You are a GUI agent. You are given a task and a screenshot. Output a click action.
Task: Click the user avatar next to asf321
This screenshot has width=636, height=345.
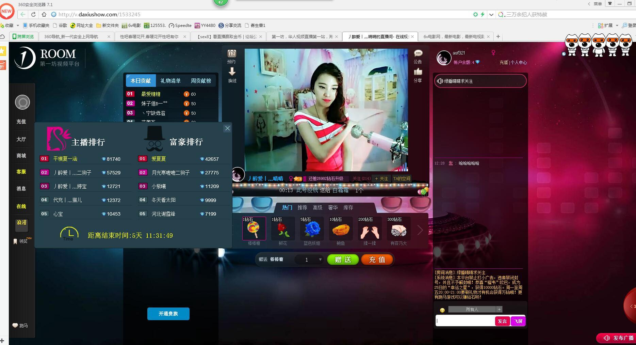tap(444, 58)
